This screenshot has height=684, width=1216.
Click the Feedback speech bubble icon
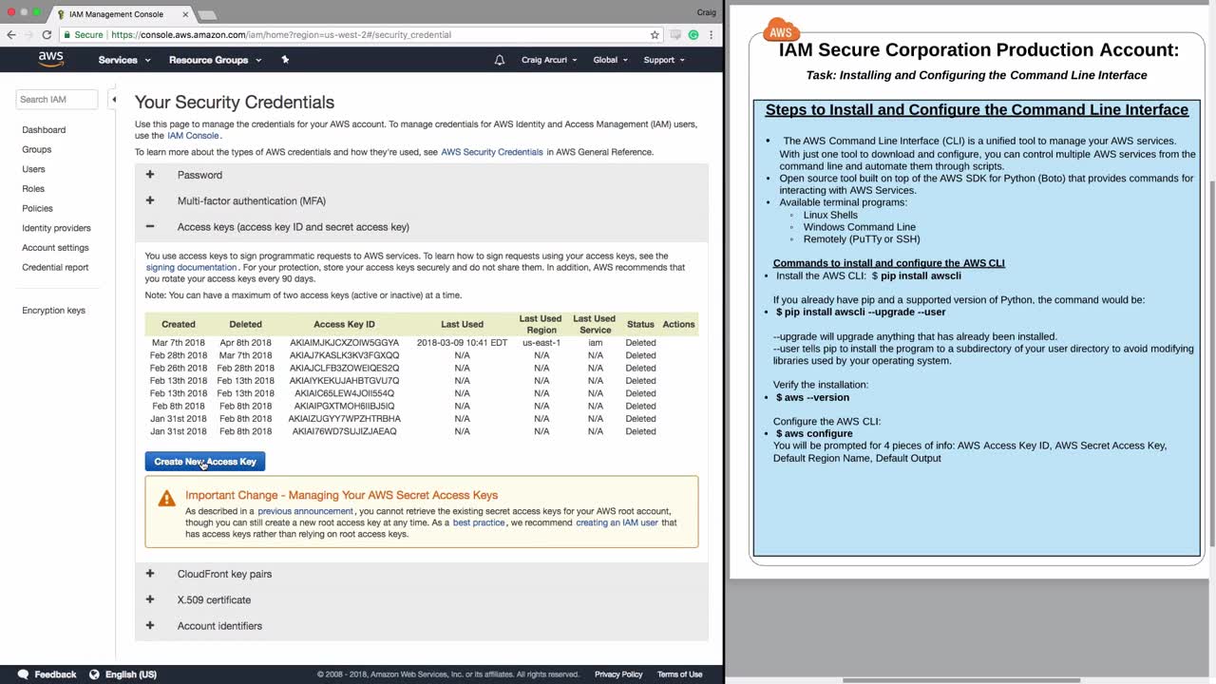tap(23, 674)
